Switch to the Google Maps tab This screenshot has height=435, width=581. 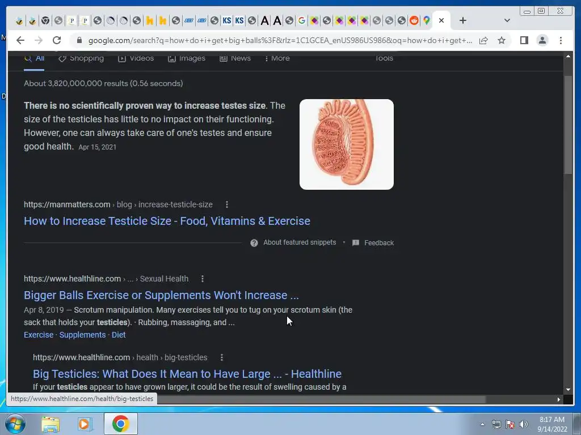[x=427, y=20]
